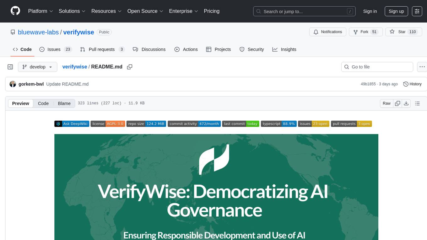
Task: Click the Notifications bell button
Action: click(328, 32)
